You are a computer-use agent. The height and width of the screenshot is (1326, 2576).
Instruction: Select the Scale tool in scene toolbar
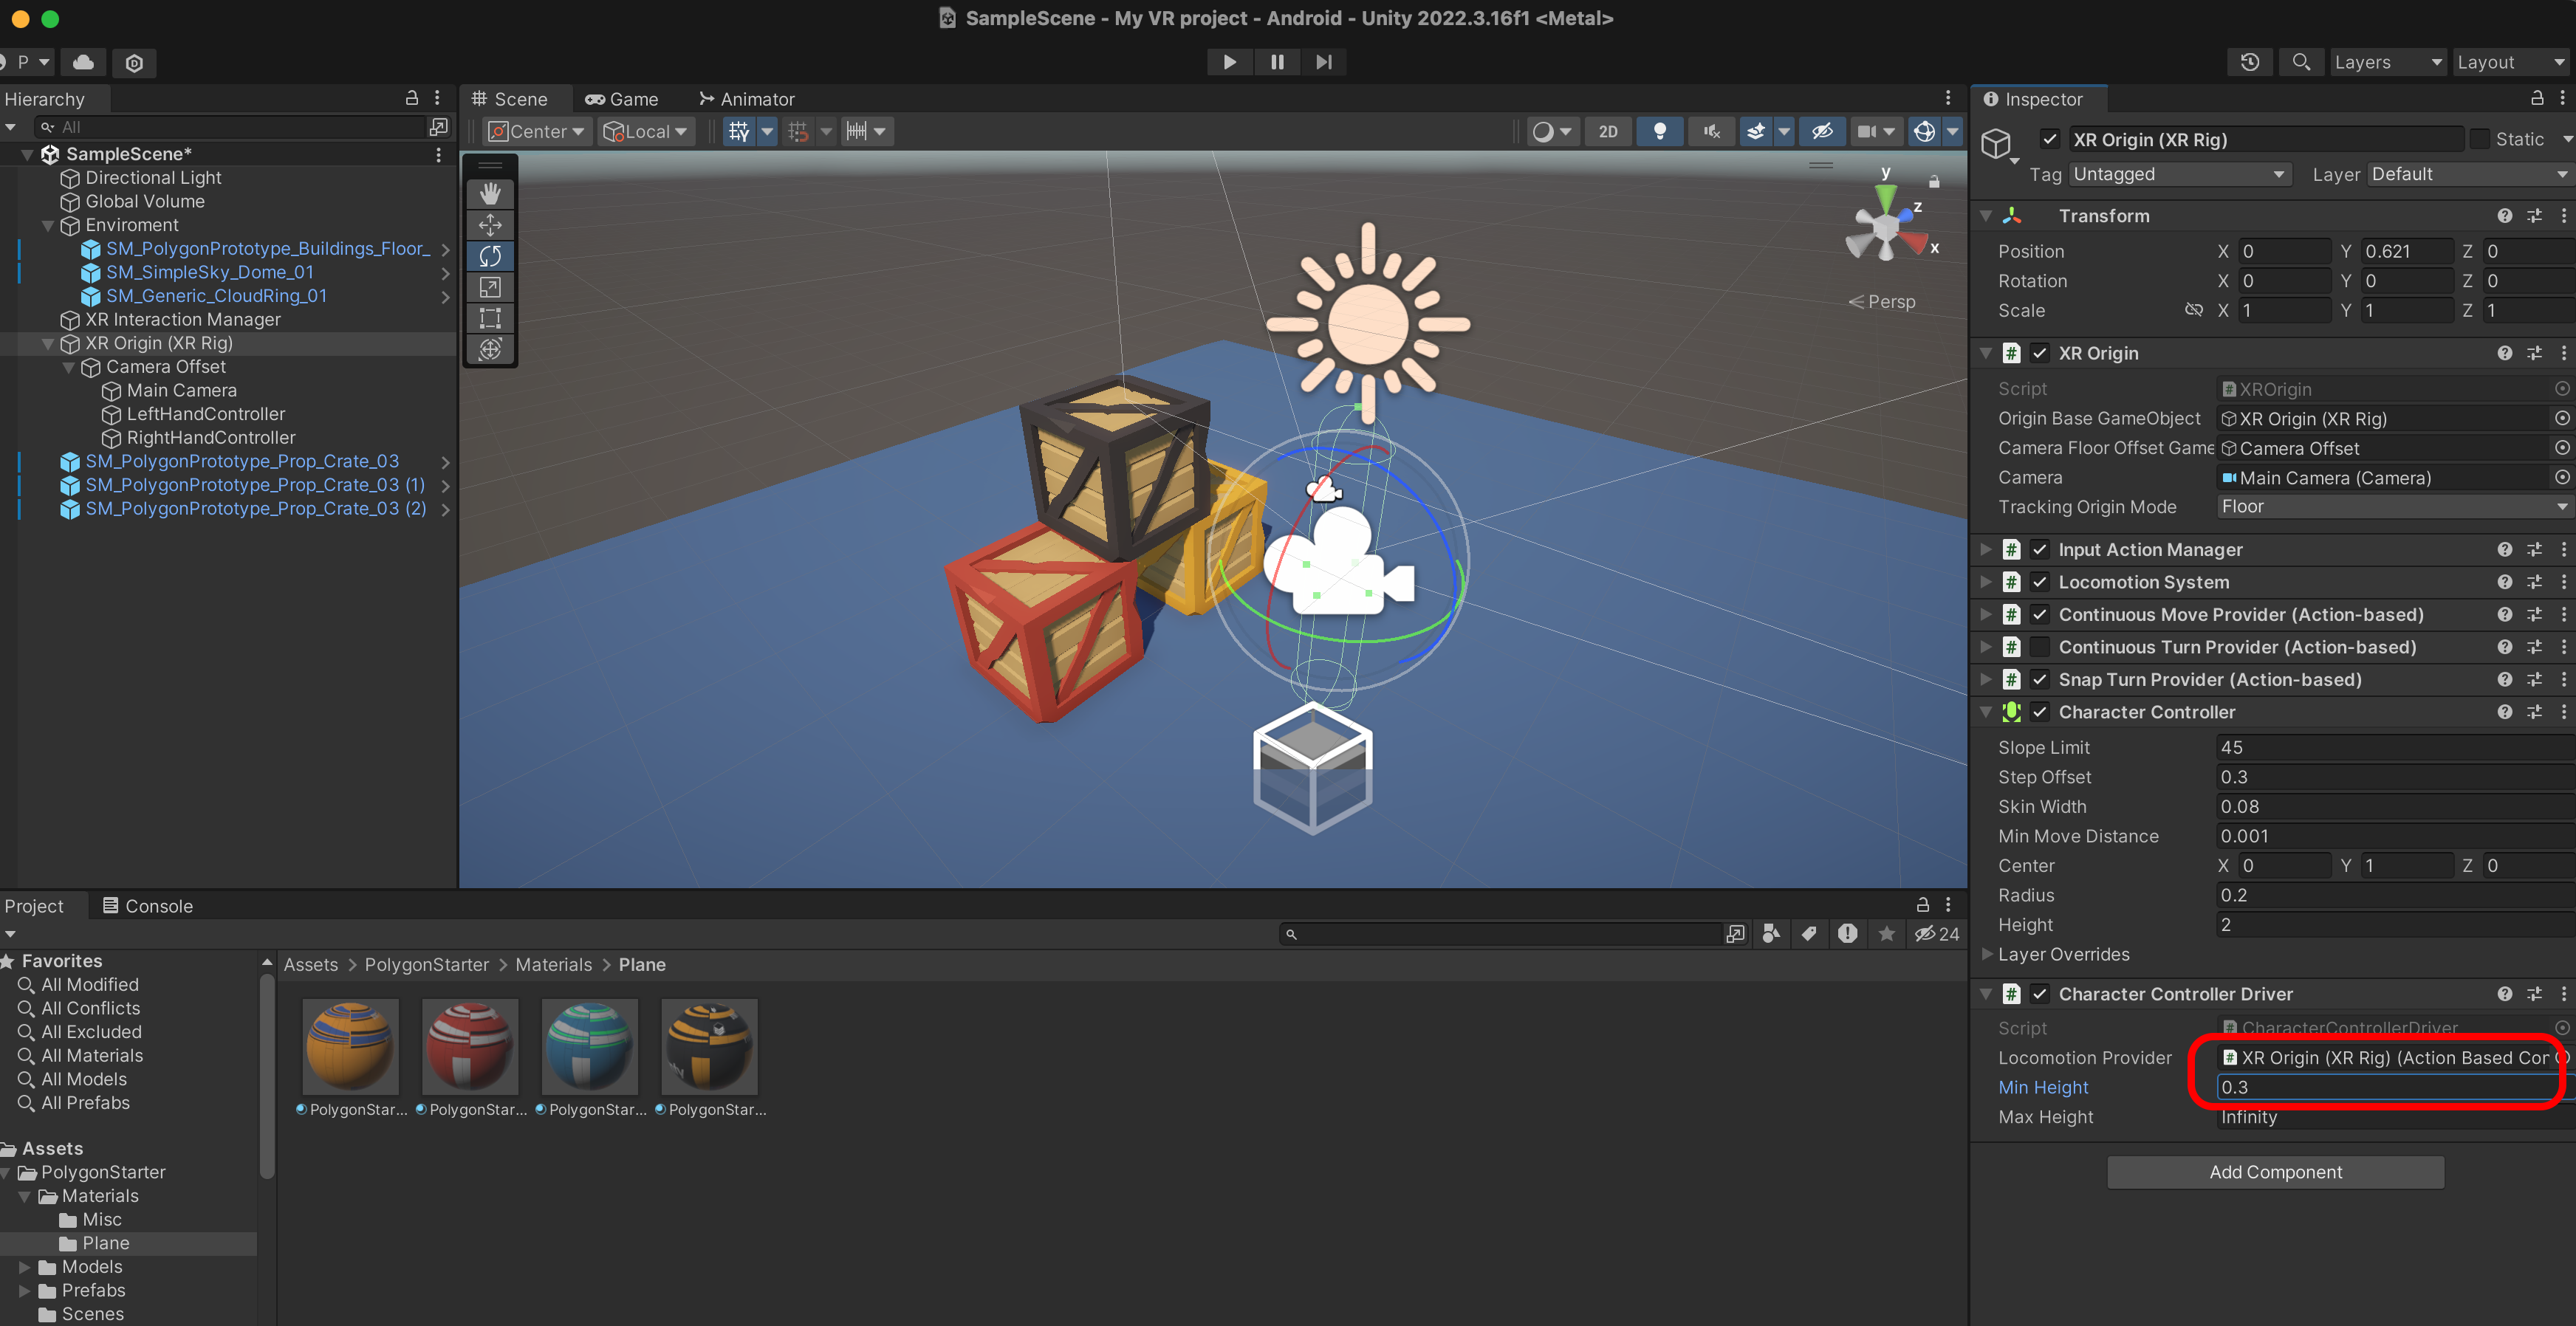tap(490, 288)
